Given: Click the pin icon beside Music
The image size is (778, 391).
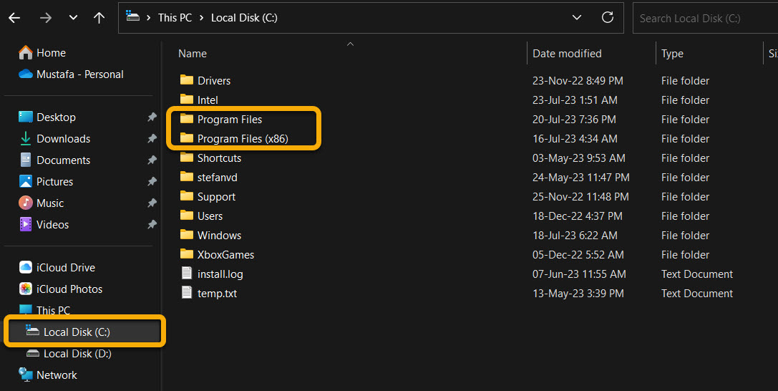Looking at the screenshot, I should click(x=152, y=203).
